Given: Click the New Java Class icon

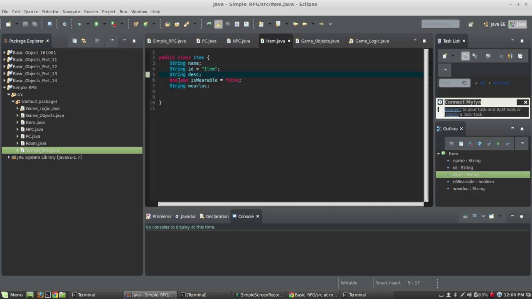Looking at the screenshot, I should pos(146,24).
